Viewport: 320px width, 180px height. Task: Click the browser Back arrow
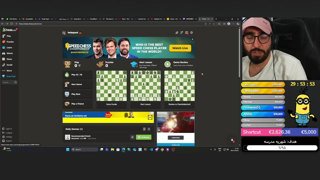2,24
